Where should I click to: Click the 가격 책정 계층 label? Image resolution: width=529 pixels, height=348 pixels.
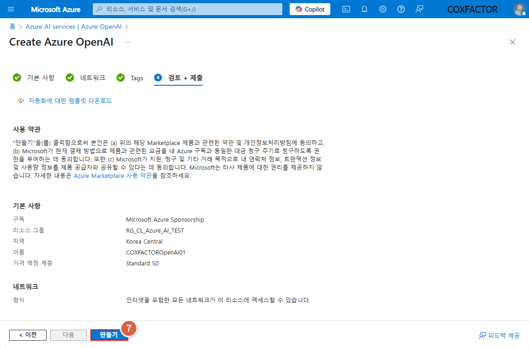click(33, 263)
